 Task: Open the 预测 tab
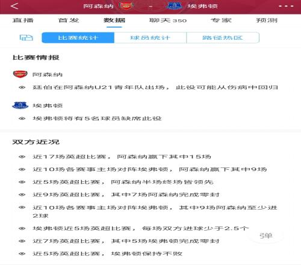(267, 20)
